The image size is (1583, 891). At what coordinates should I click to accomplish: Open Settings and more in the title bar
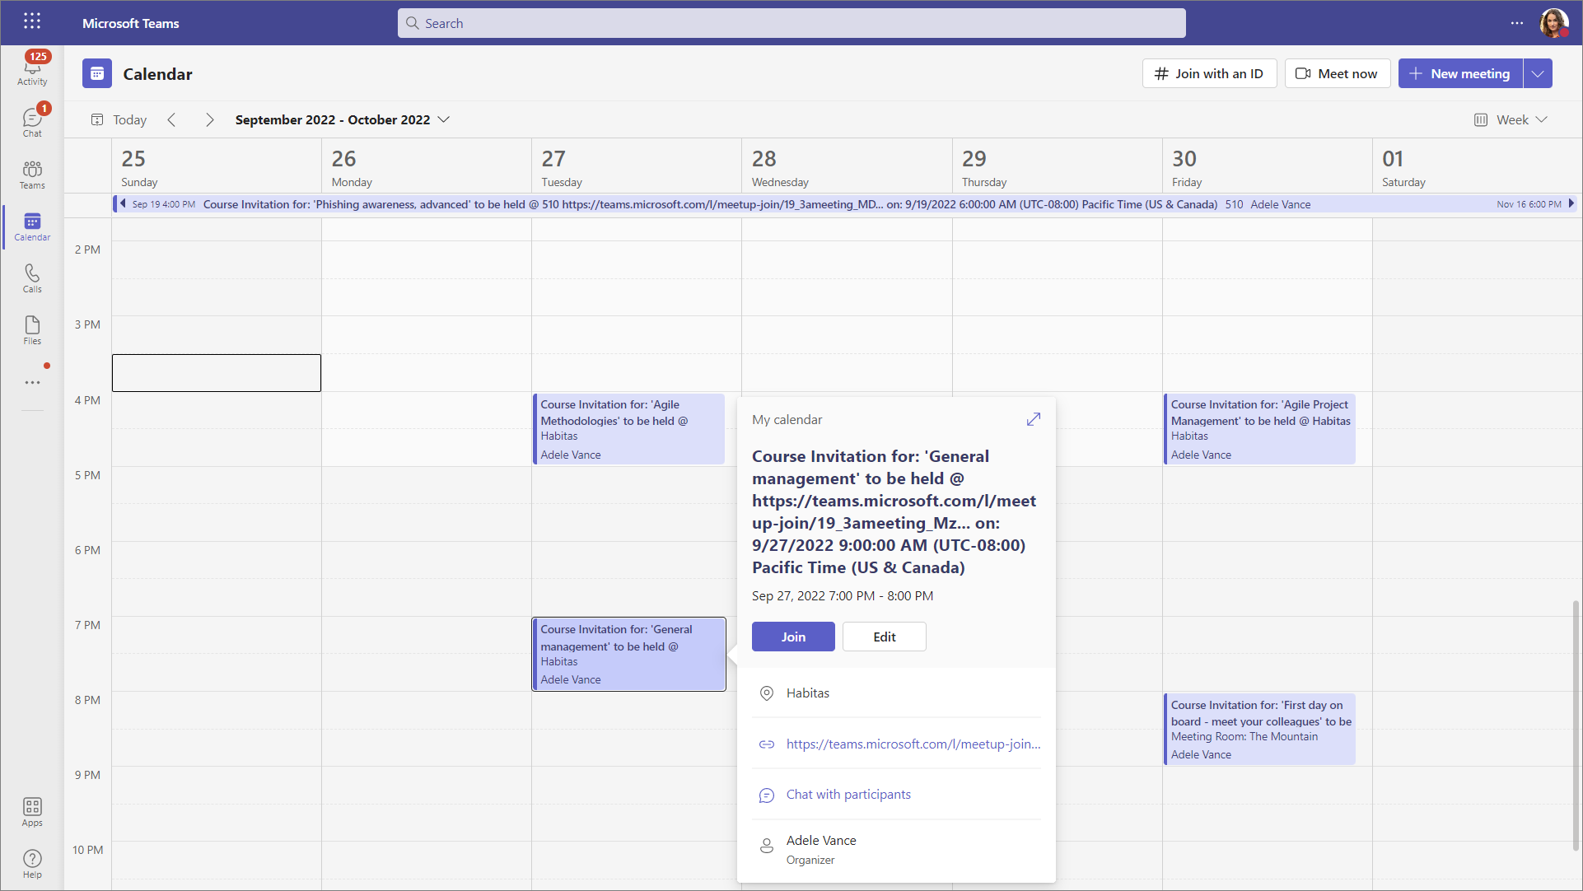pyautogui.click(x=1516, y=23)
